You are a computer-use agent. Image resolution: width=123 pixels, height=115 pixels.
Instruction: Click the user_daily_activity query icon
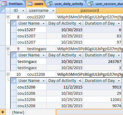coord(50,4)
